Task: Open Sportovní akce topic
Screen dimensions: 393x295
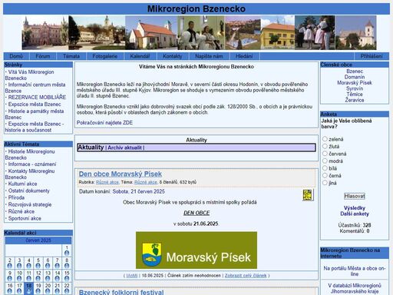Action: [x=25, y=218]
